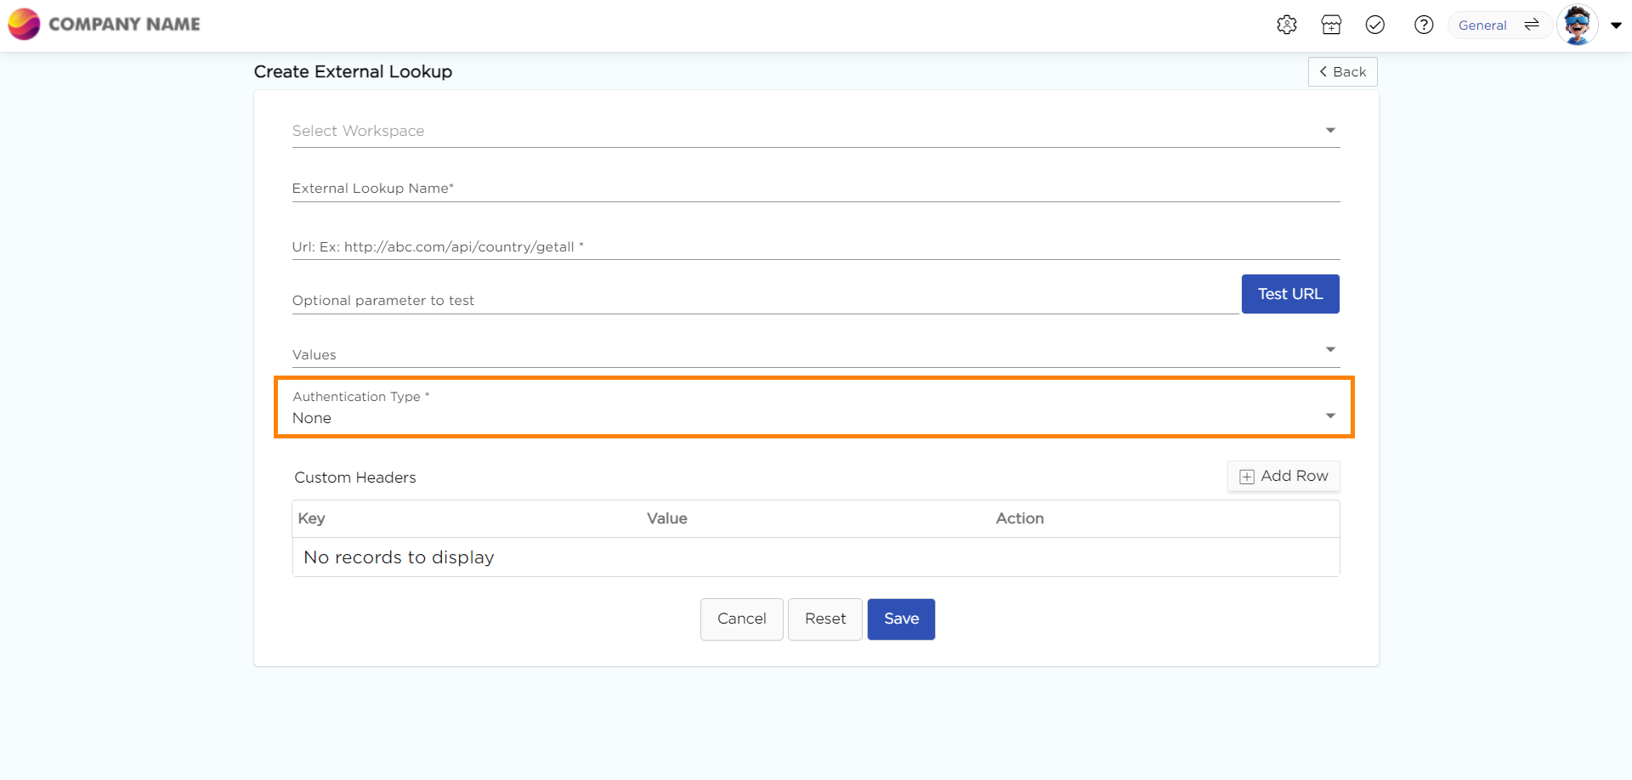Focus the Url input field
Screen dimensions: 1632x780
click(814, 246)
